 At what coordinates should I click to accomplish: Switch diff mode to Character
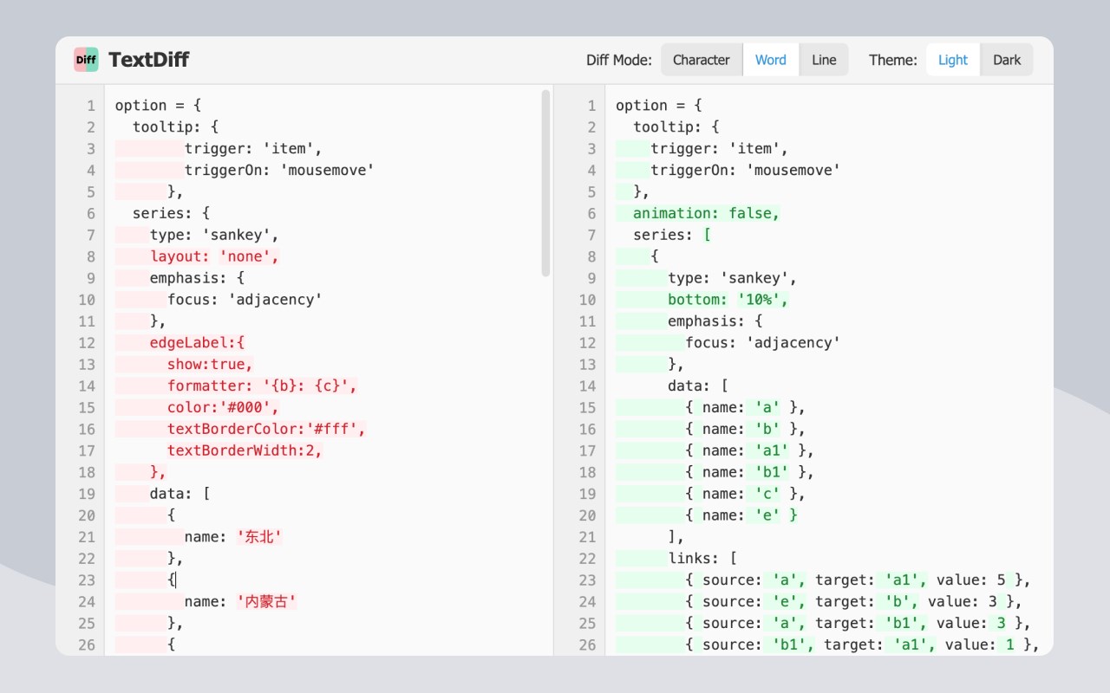pyautogui.click(x=701, y=60)
